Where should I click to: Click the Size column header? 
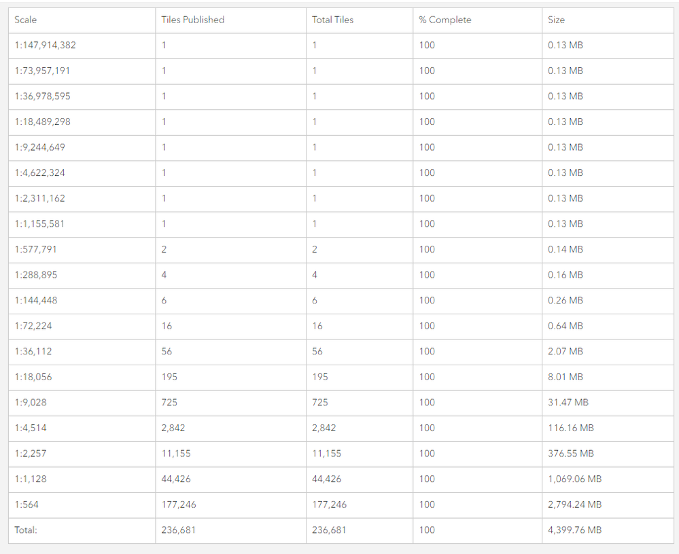click(556, 20)
